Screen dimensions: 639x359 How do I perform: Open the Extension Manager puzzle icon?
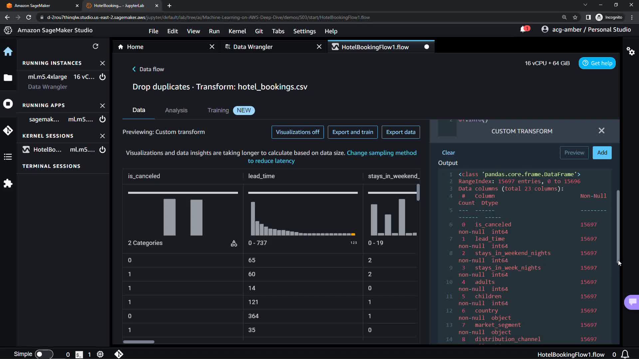(8, 183)
